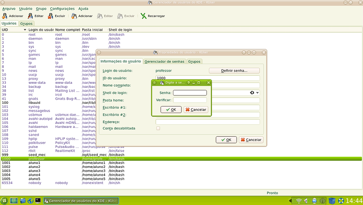Image resolution: width=363 pixels, height=205 pixels.
Task: Click the Gerenciador de usuários taskbar entry
Action: pyautogui.click(x=81, y=201)
